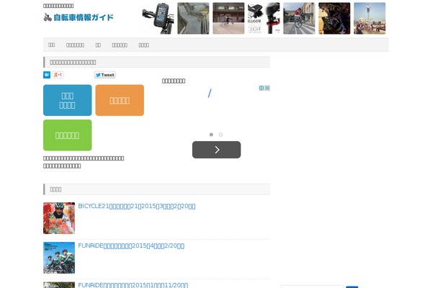Click the Google +1 share button
The width and height of the screenshot is (432, 288).
(x=58, y=75)
